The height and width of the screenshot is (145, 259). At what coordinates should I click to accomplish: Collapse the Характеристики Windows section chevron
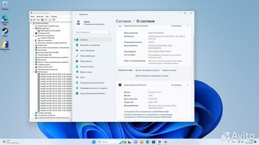(x=188, y=85)
